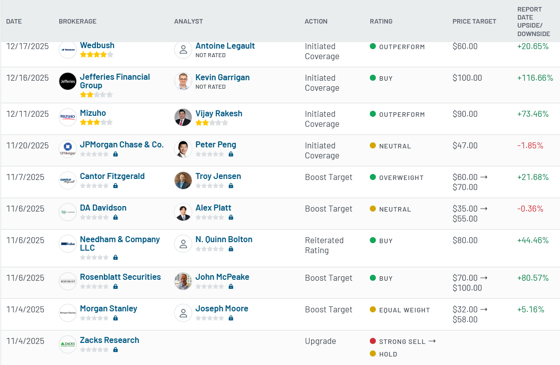Click Peter Peng's profile photo

(183, 149)
